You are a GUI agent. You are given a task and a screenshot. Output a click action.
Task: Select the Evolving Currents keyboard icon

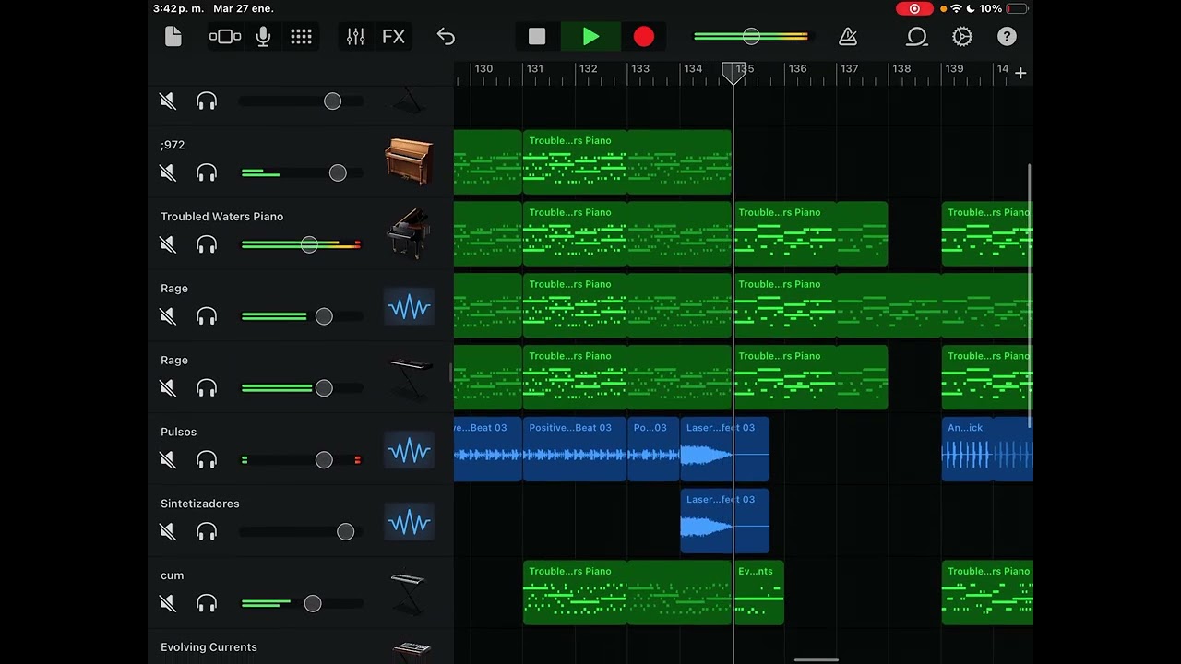412,651
